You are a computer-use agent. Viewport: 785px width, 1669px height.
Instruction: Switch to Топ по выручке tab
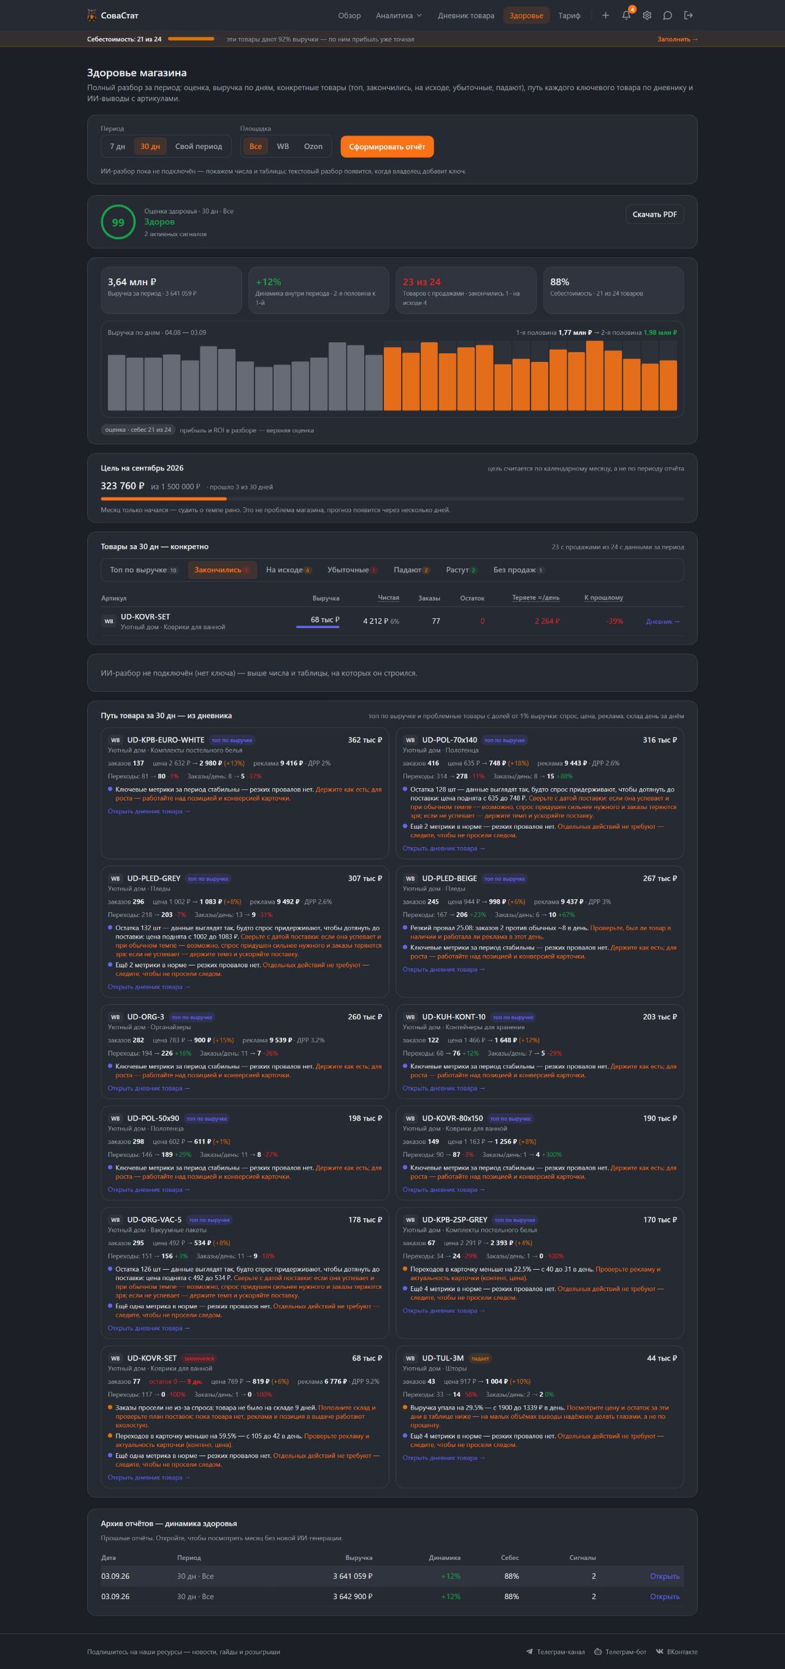click(x=144, y=570)
